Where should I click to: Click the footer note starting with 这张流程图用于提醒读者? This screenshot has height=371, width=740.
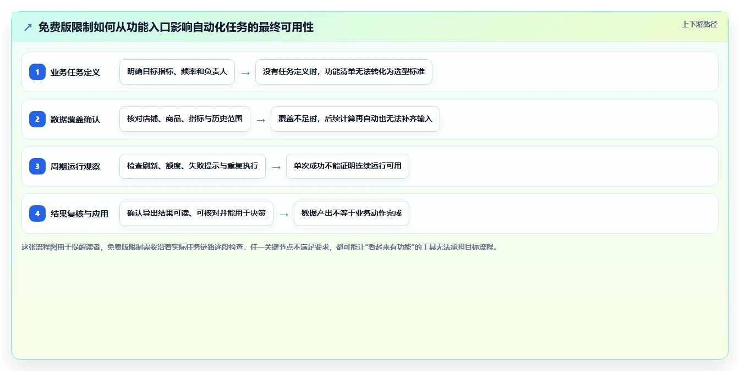[x=259, y=247]
